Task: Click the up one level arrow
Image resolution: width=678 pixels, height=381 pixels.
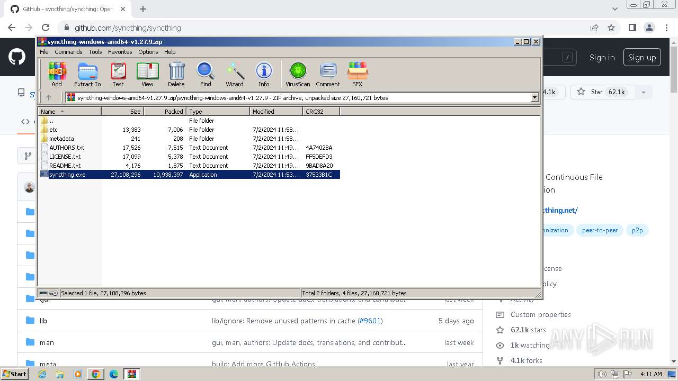Action: (49, 97)
